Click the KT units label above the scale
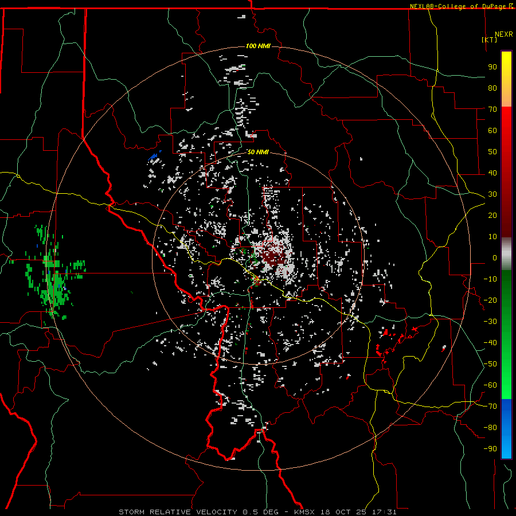This screenshot has height=516, width=516. 490,40
